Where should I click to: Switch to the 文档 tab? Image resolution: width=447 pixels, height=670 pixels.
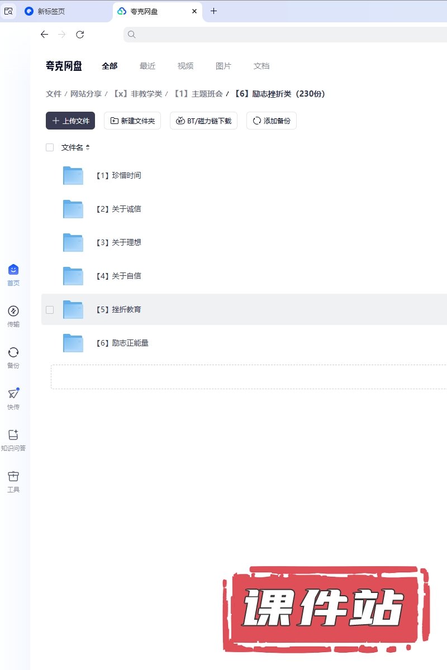pos(261,66)
